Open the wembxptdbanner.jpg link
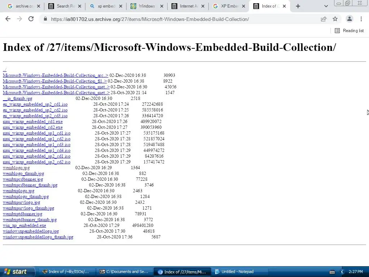Screen dimensions: 369x277 point(23,214)
